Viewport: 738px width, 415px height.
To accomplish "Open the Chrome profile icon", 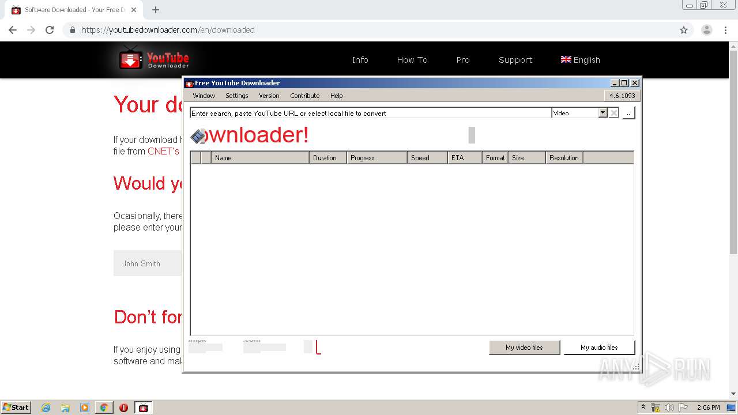I will click(707, 30).
